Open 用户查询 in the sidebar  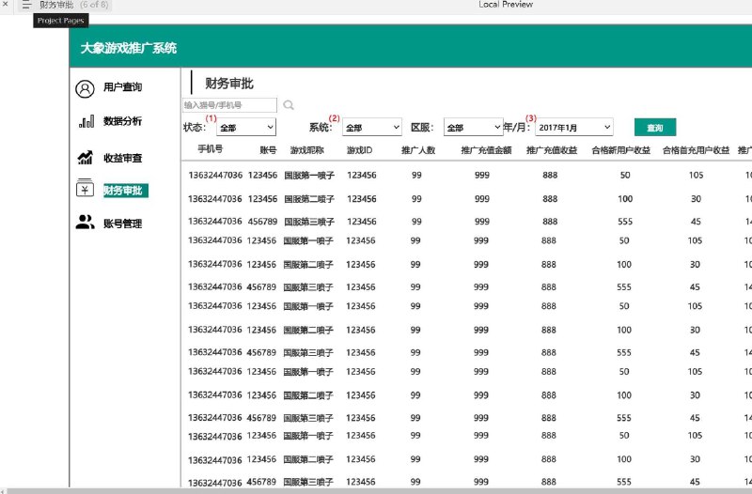[123, 86]
